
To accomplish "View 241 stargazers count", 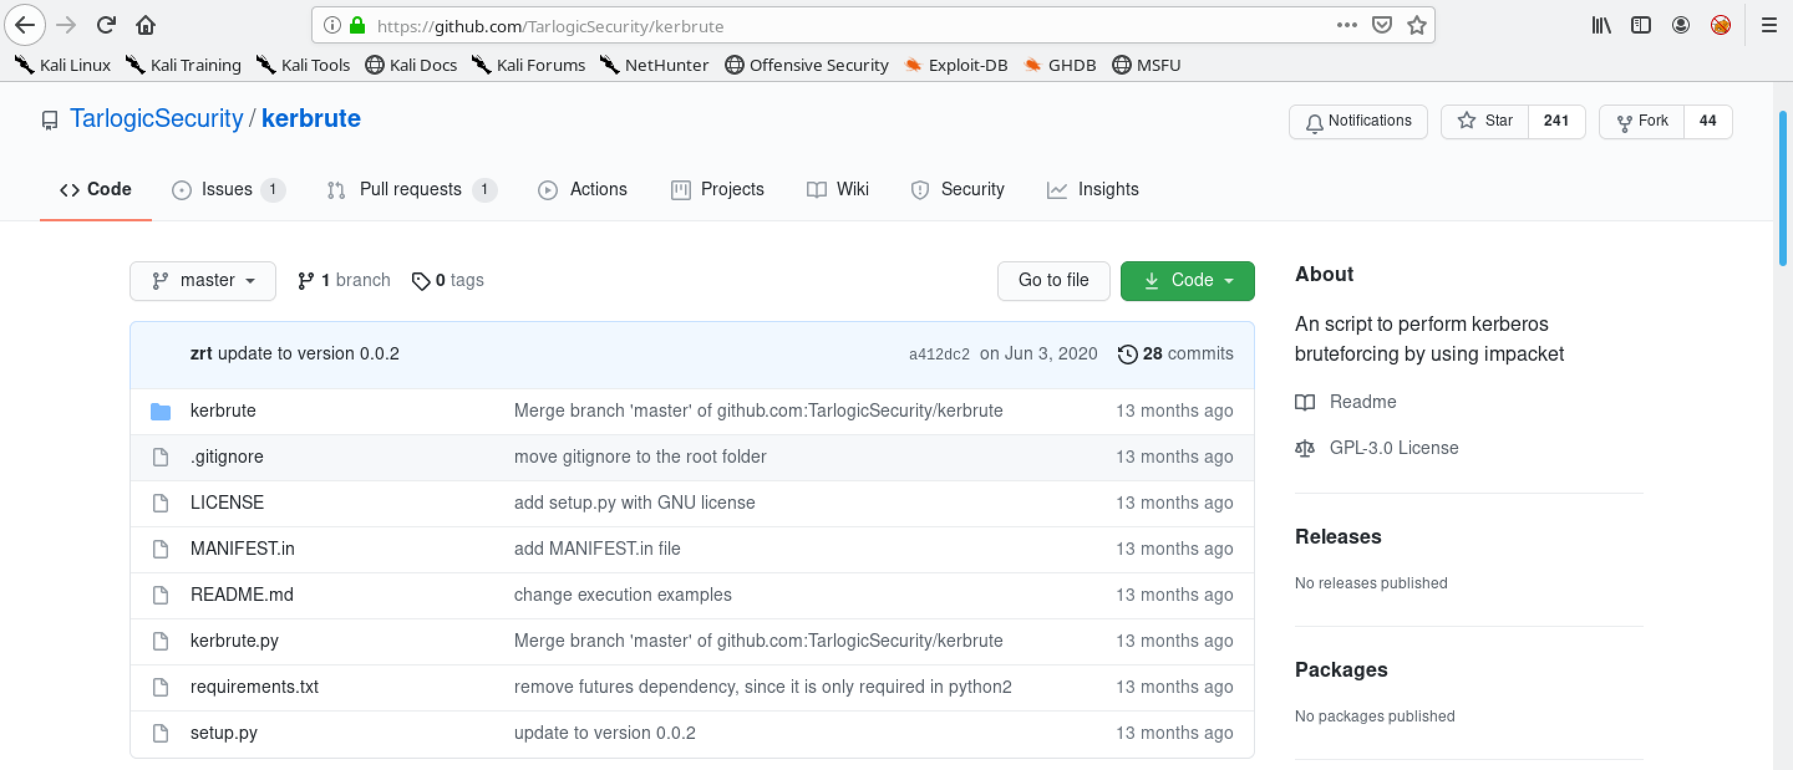I will 1556,121.
